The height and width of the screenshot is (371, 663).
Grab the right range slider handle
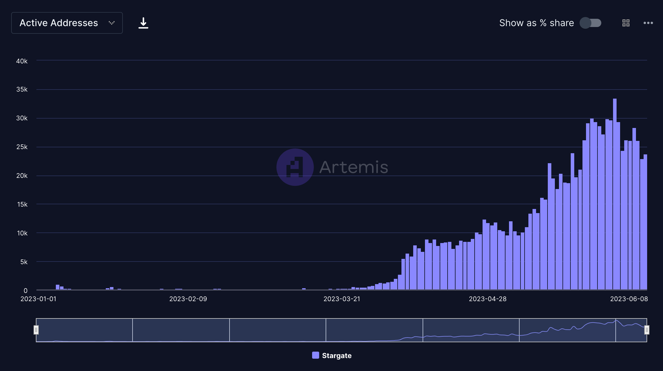(x=647, y=330)
